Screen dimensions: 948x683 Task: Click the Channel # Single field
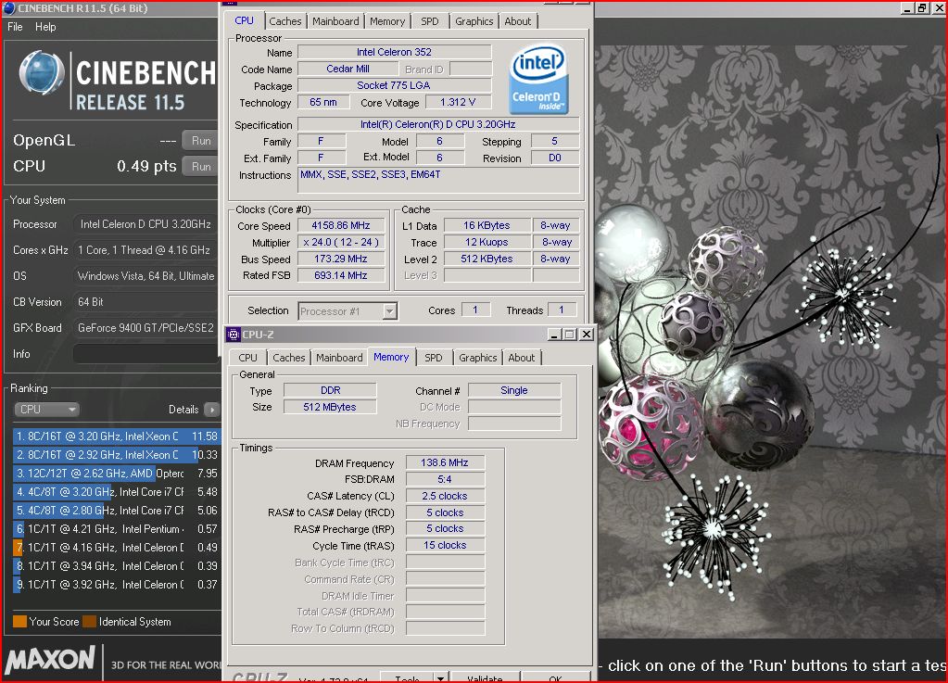click(x=514, y=390)
